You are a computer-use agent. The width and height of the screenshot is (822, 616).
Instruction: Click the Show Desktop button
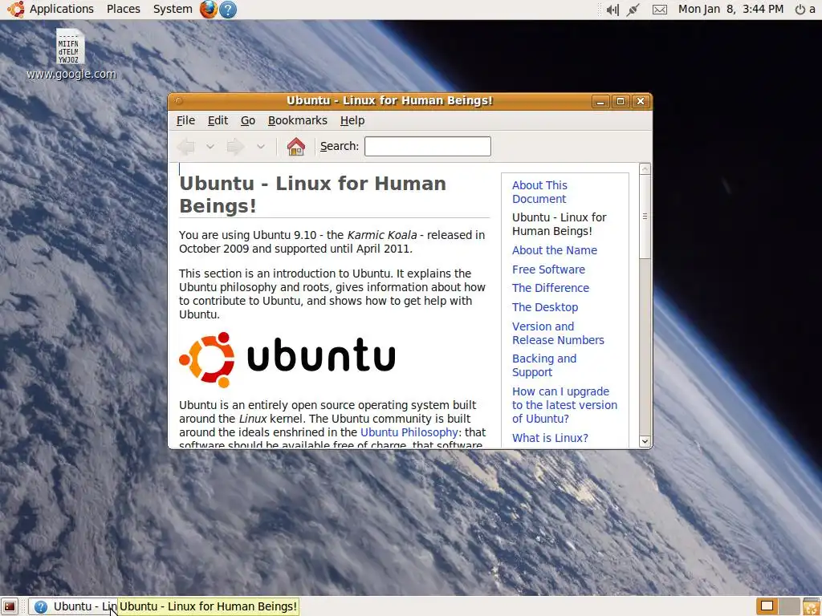(x=10, y=606)
